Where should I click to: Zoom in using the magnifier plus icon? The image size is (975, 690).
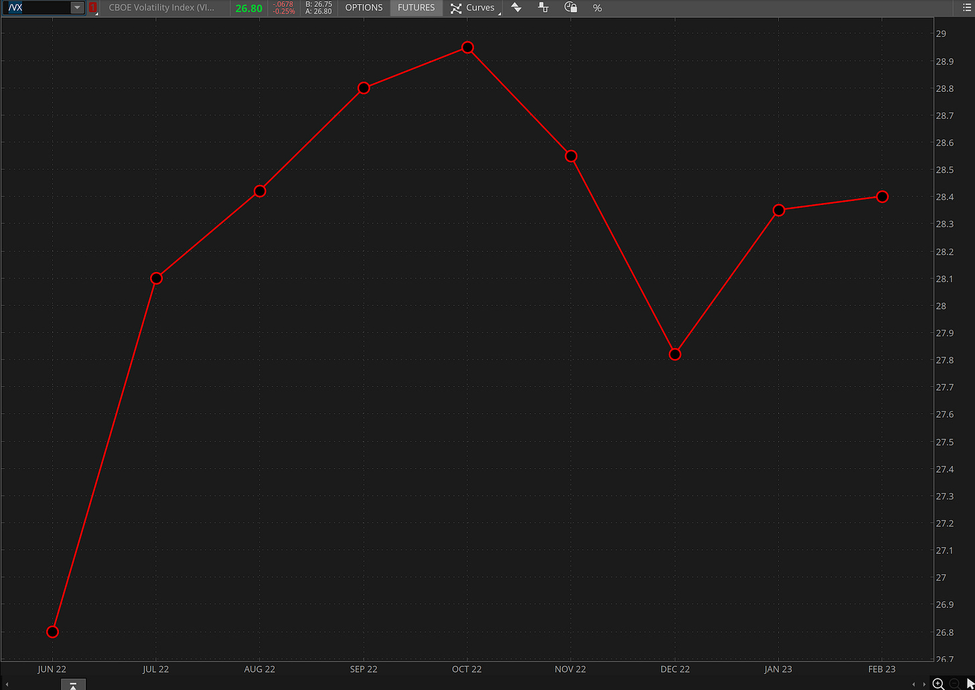939,684
